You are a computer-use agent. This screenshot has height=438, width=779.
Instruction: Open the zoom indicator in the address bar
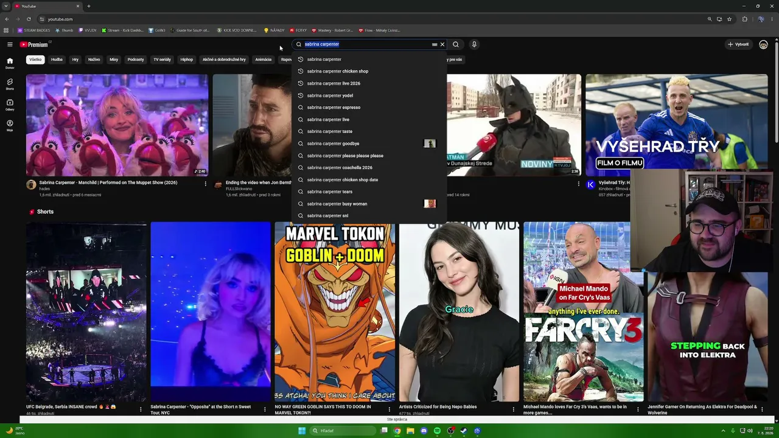tap(710, 19)
